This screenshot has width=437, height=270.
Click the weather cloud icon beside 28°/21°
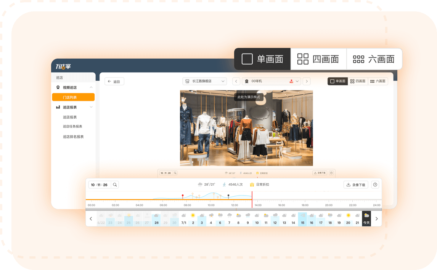[x=200, y=184]
